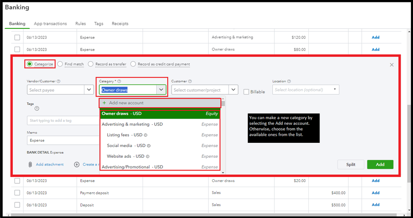This screenshot has height=218, width=413.
Task: Check the $20.00 Owner draws row checkbox
Action: click(x=17, y=181)
